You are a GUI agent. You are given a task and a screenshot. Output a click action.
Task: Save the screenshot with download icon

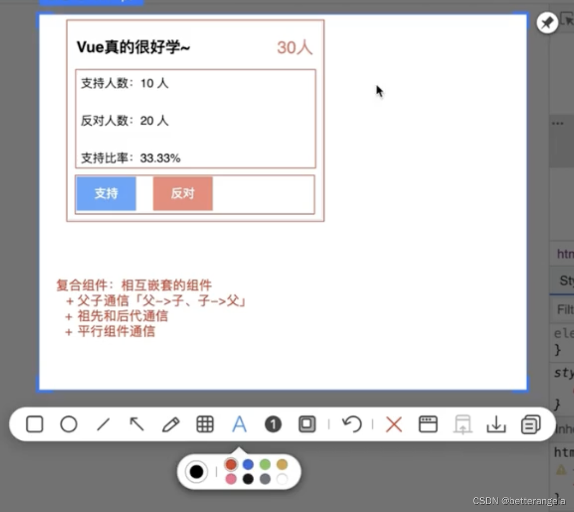pyautogui.click(x=496, y=424)
